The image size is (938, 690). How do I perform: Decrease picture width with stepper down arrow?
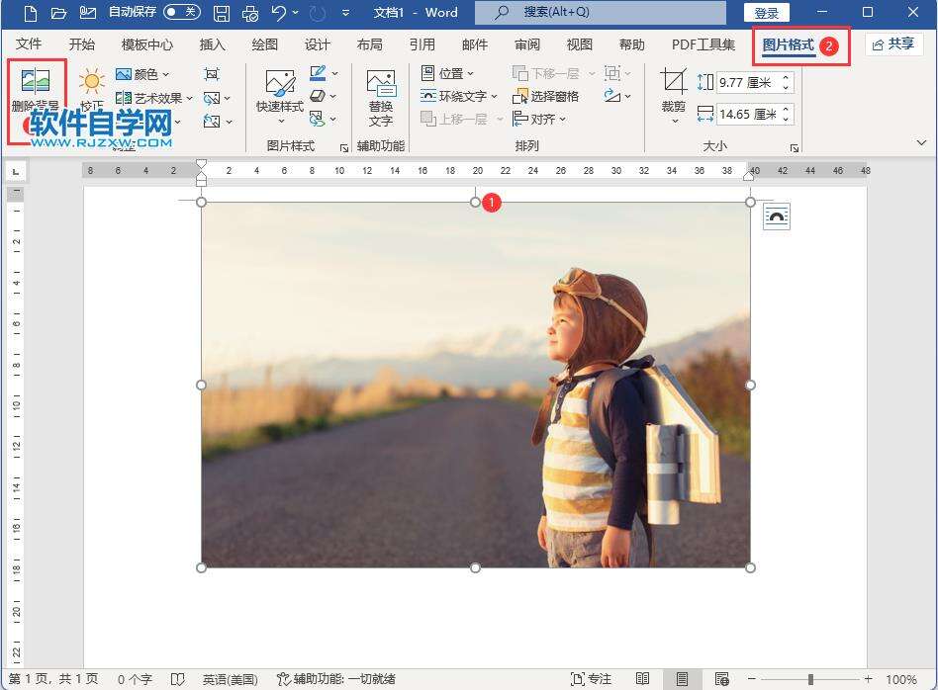coord(787,119)
